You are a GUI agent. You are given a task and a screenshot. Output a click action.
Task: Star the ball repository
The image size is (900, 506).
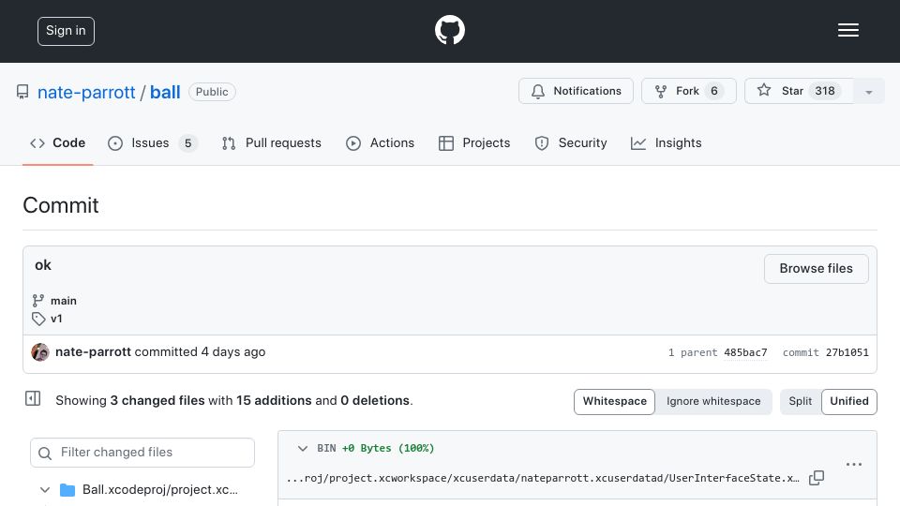(799, 91)
